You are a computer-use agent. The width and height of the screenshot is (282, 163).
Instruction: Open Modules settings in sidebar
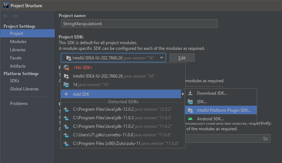[27, 42]
